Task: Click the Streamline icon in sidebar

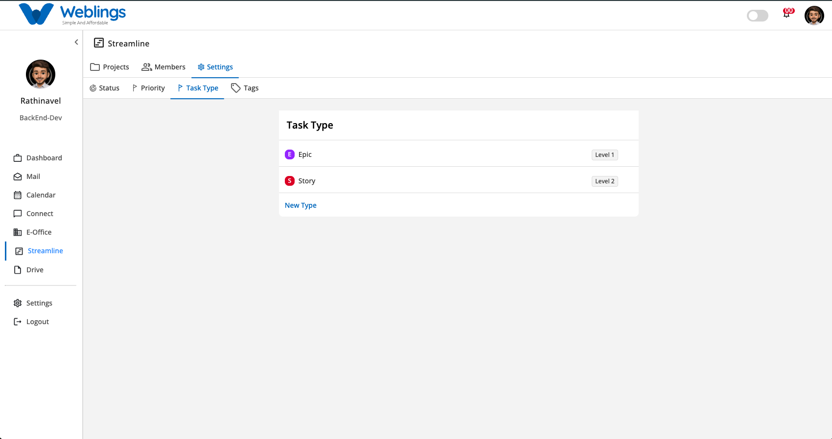Action: [x=19, y=251]
